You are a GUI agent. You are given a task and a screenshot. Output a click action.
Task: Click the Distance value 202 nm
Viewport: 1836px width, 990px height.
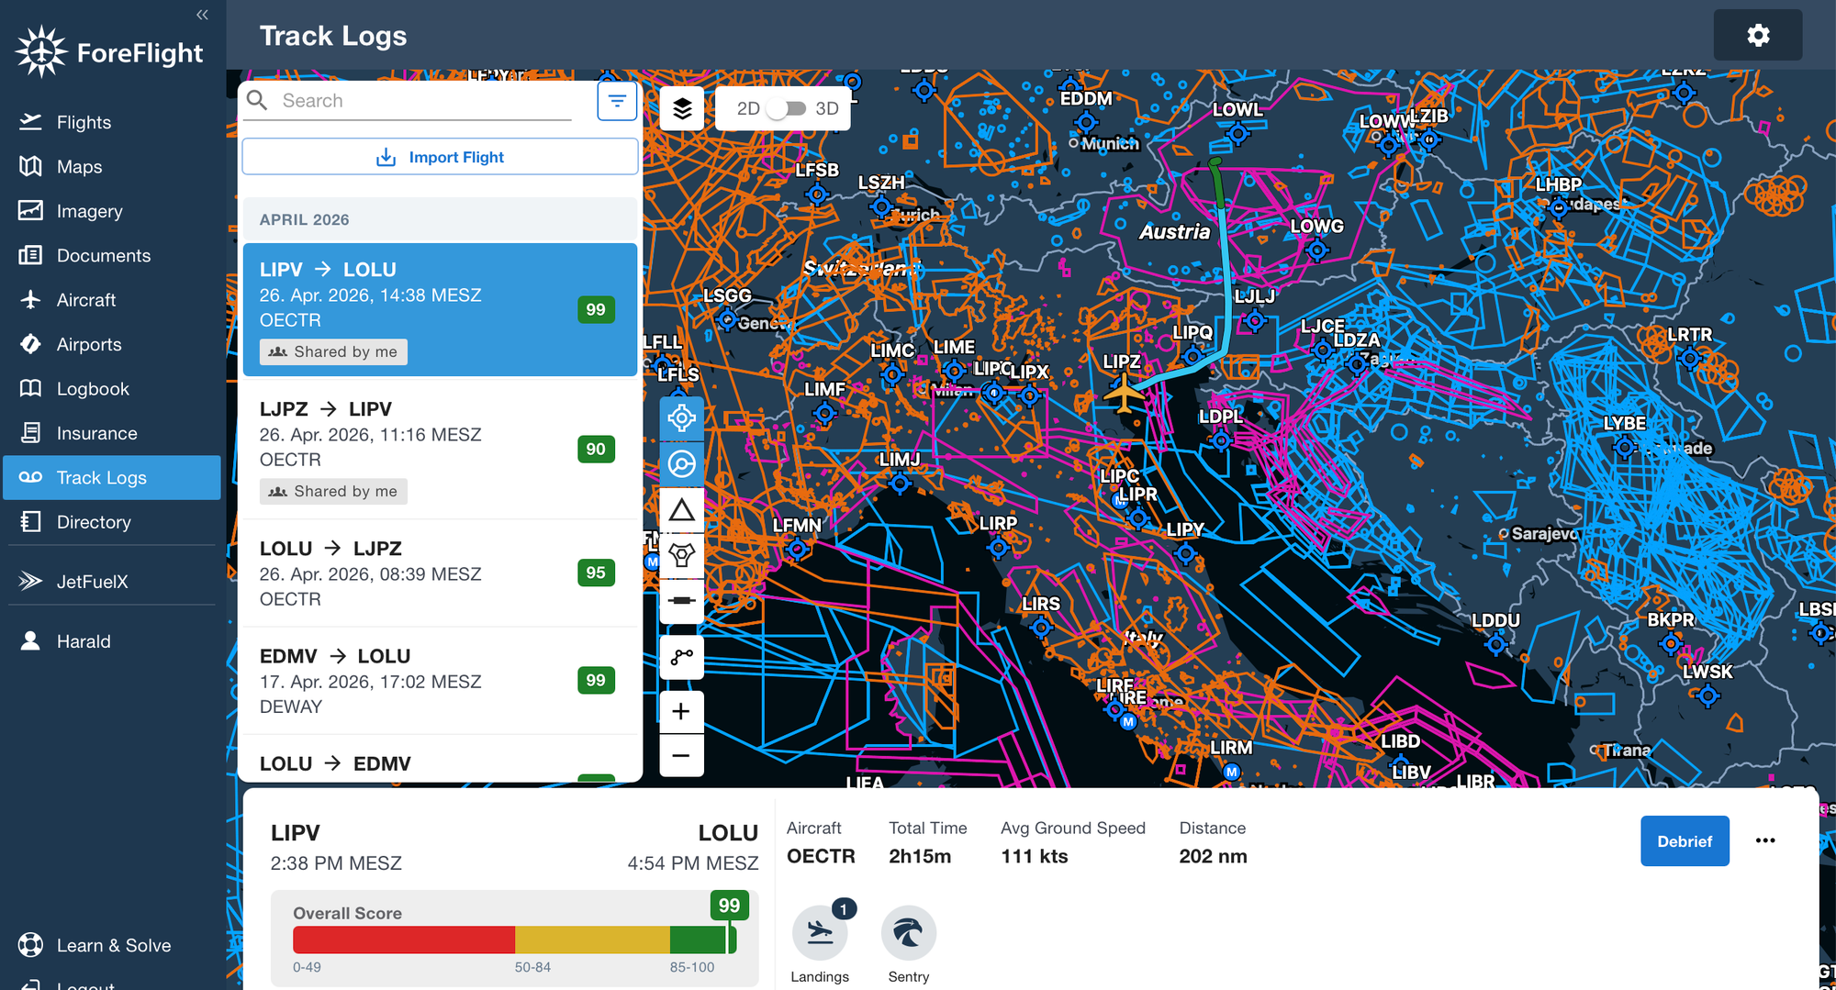pos(1213,856)
